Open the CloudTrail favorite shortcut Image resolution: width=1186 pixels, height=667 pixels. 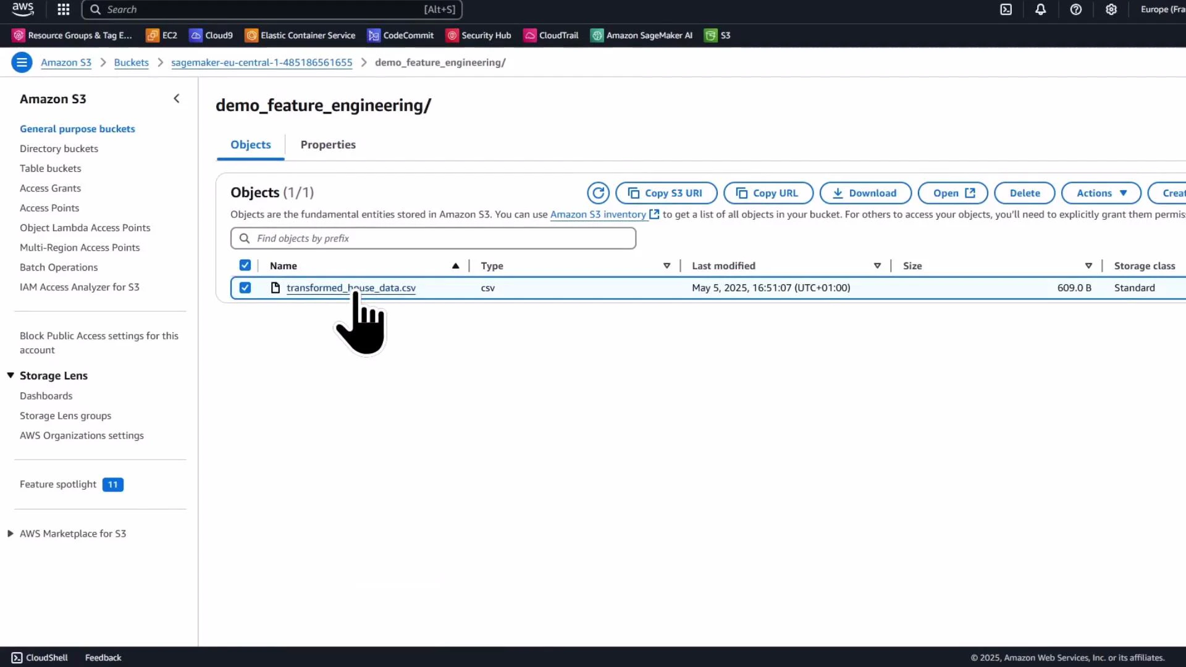pos(551,35)
